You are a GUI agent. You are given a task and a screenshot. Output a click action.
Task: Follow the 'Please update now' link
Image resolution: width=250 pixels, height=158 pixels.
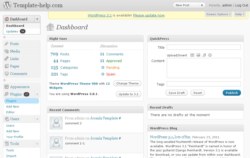click(149, 15)
